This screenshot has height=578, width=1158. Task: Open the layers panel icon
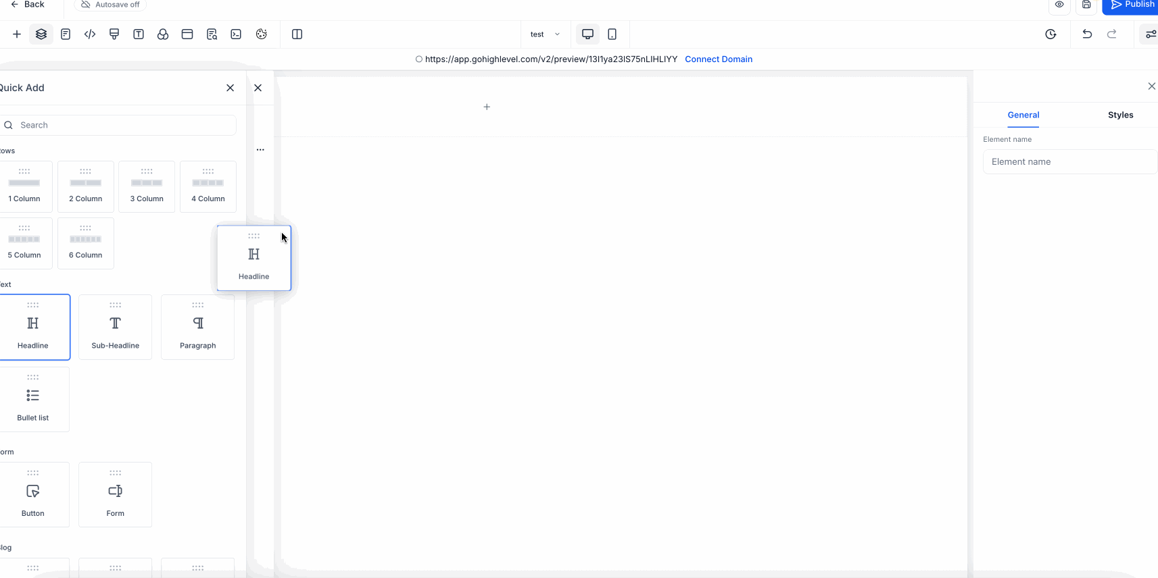[x=41, y=34]
